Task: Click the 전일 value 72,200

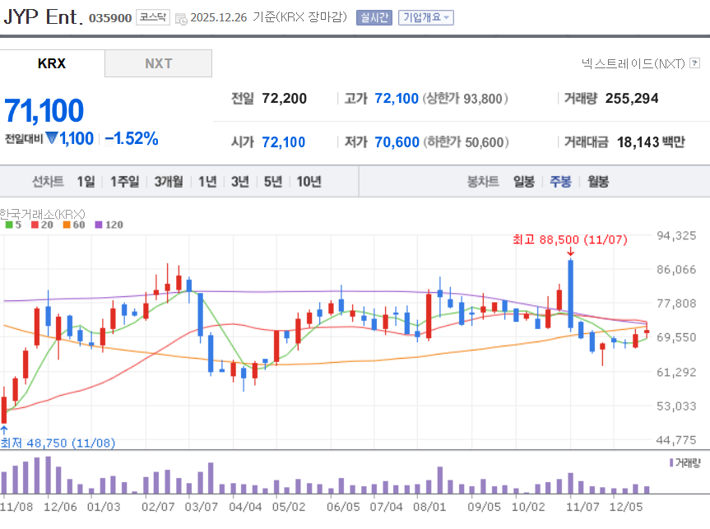Action: pos(285,98)
